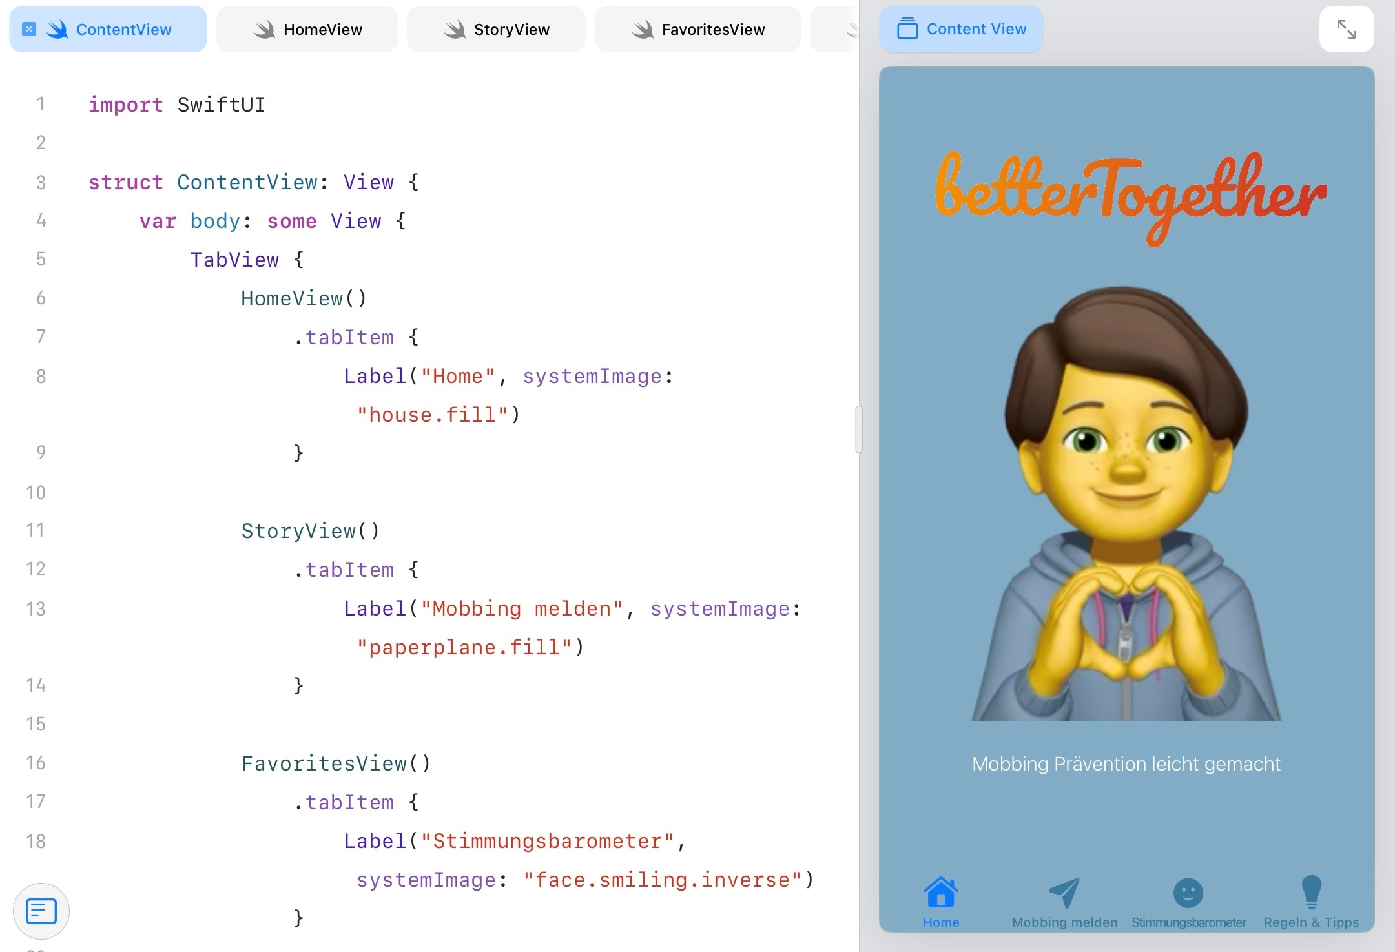Screen dimensions: 1395x952
Task: Click the memoji heart-hands image
Action: pyautogui.click(x=1126, y=503)
